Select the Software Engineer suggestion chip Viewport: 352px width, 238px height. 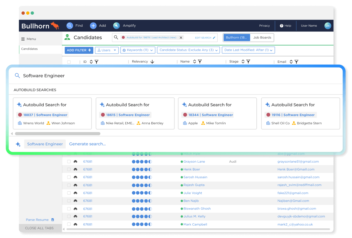coord(45,144)
